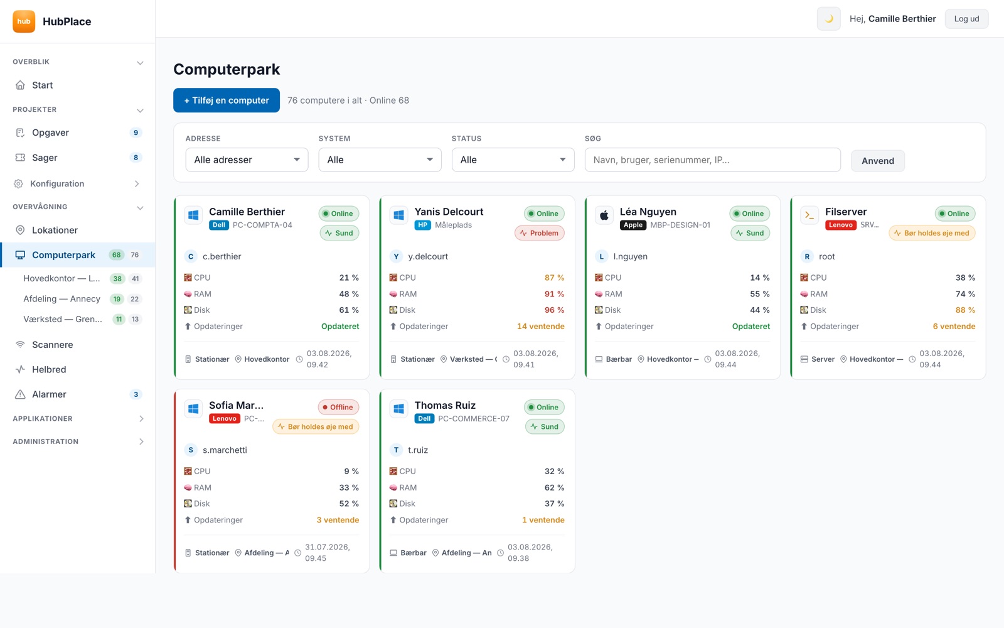Click the Tilføj en computer button

click(x=227, y=100)
